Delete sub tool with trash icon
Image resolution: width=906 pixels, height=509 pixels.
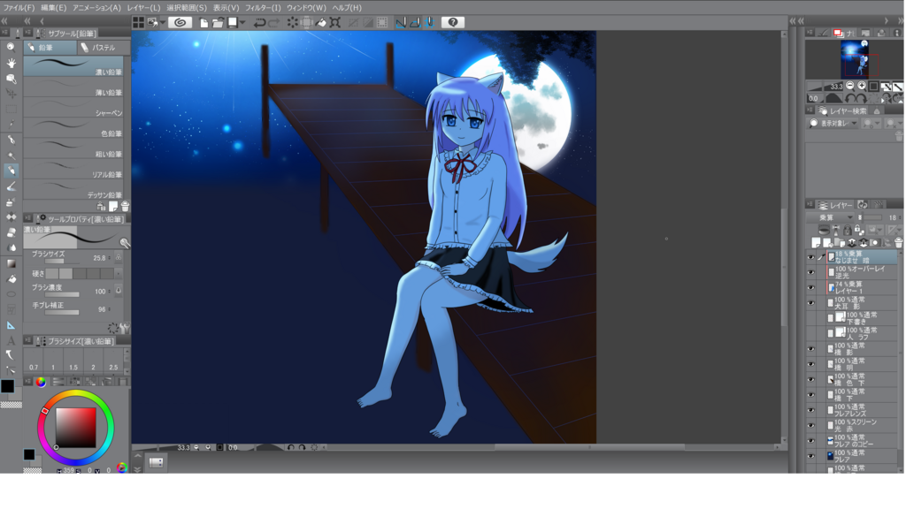(125, 206)
